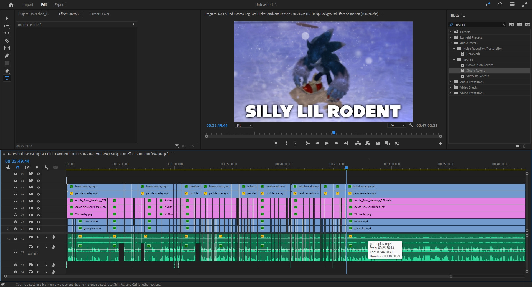
Task: Step forward one frame
Action: pos(337,143)
